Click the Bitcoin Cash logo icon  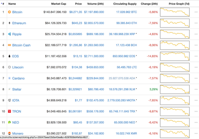10,45
